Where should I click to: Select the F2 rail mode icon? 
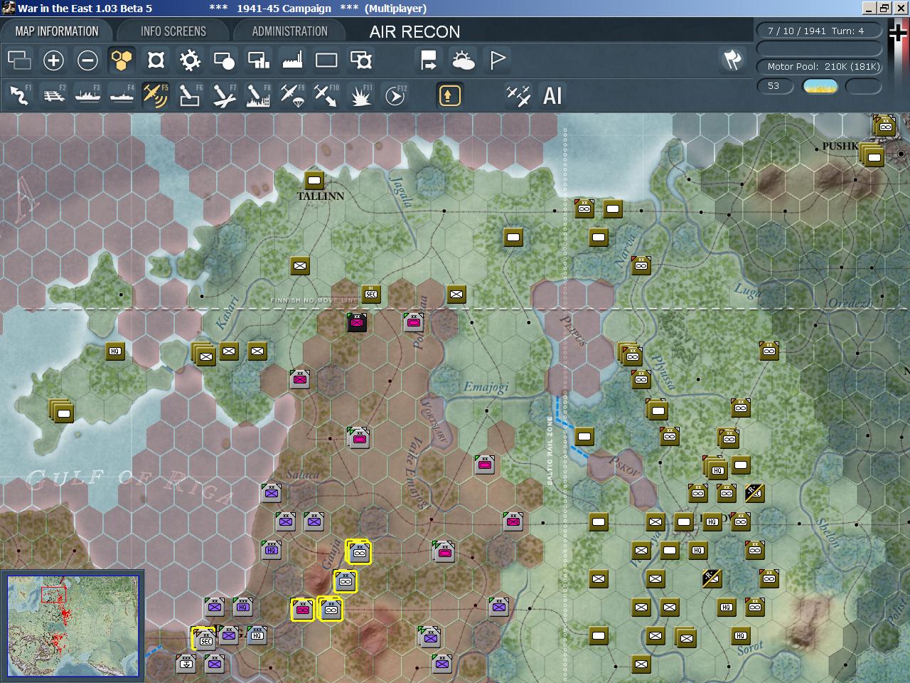[x=53, y=95]
